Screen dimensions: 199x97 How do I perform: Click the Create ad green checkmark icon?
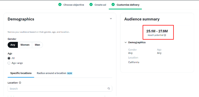[91, 5]
